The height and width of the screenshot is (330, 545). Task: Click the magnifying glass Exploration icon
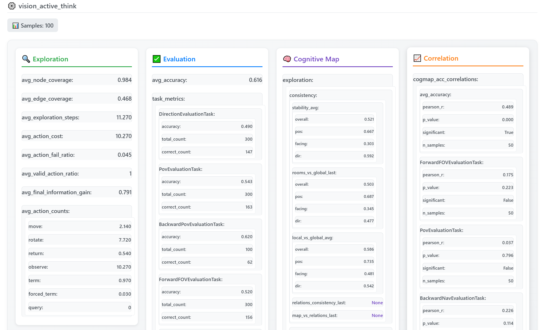pos(26,59)
